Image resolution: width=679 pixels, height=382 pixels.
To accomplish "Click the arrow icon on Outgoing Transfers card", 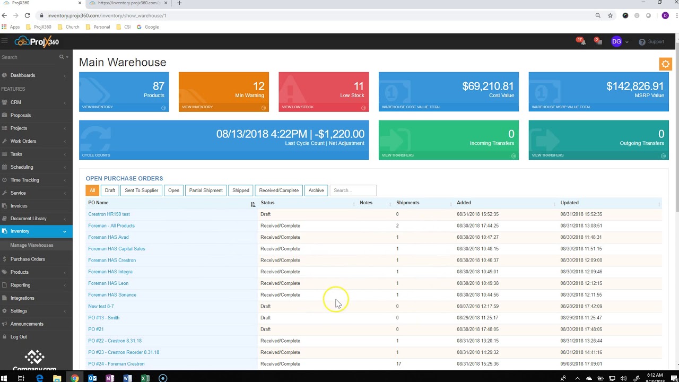I will click(x=663, y=156).
